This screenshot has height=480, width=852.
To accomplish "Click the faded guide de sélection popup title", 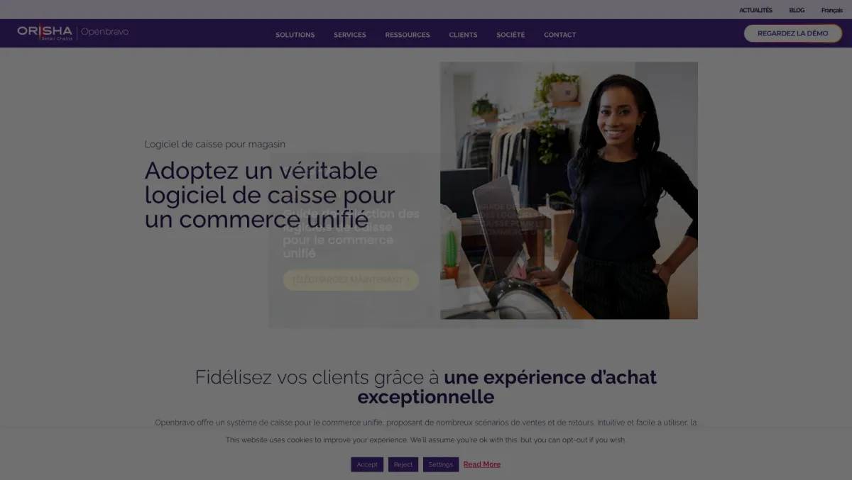I will click(351, 233).
